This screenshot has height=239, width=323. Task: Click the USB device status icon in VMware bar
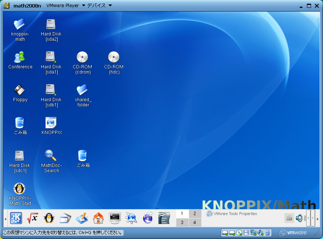pyautogui.click(x=268, y=233)
